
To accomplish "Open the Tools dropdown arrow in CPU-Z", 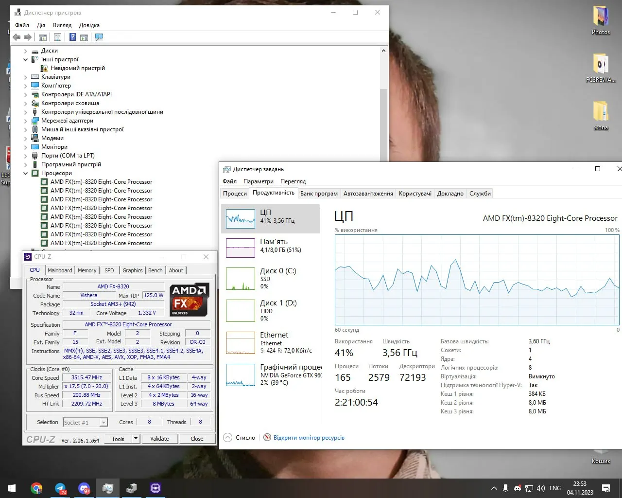I will click(136, 439).
